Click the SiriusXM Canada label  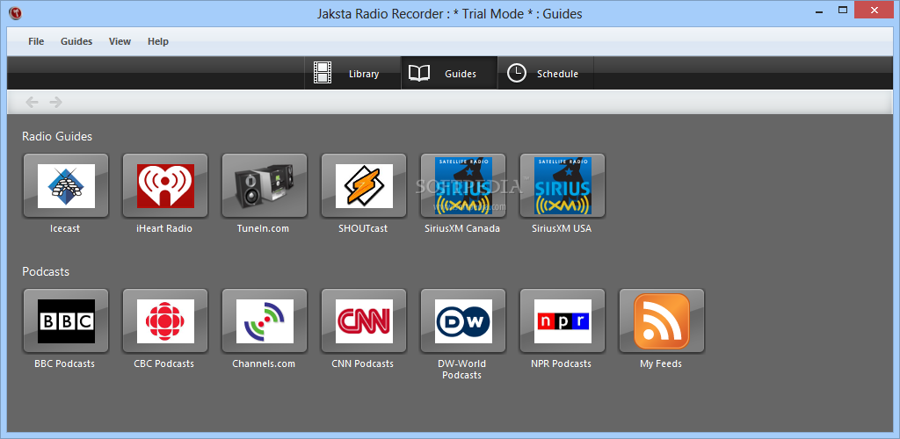tap(462, 228)
